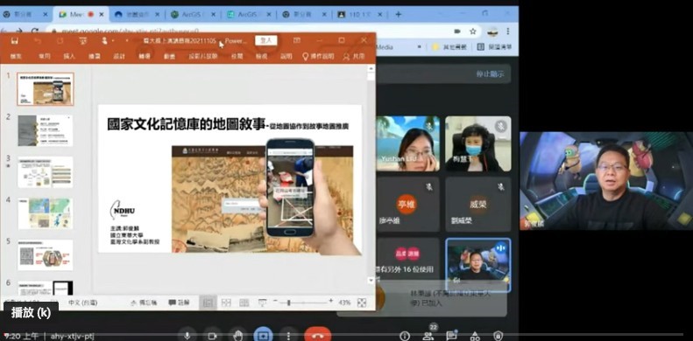Select slide 2 thumbnail

[x=46, y=130]
